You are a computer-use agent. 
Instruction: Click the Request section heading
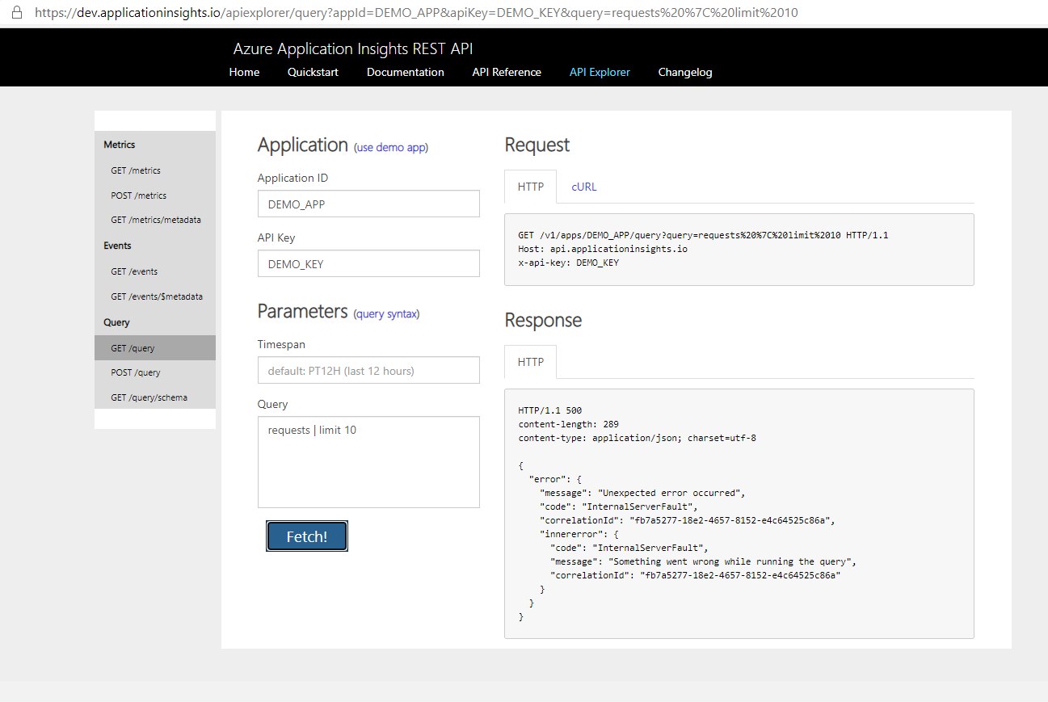537,145
